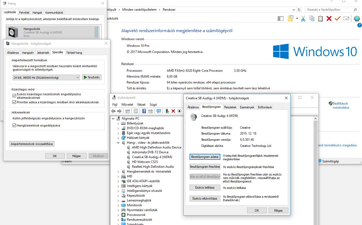Toggle Eszköz kizárólagos kezelésének engedélyezése checkbox
362x225 pixels.
[14, 95]
